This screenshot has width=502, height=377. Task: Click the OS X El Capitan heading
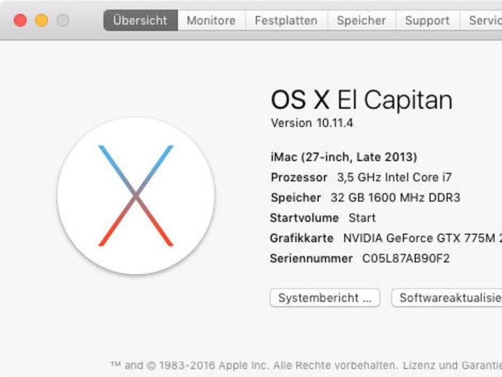(x=361, y=100)
